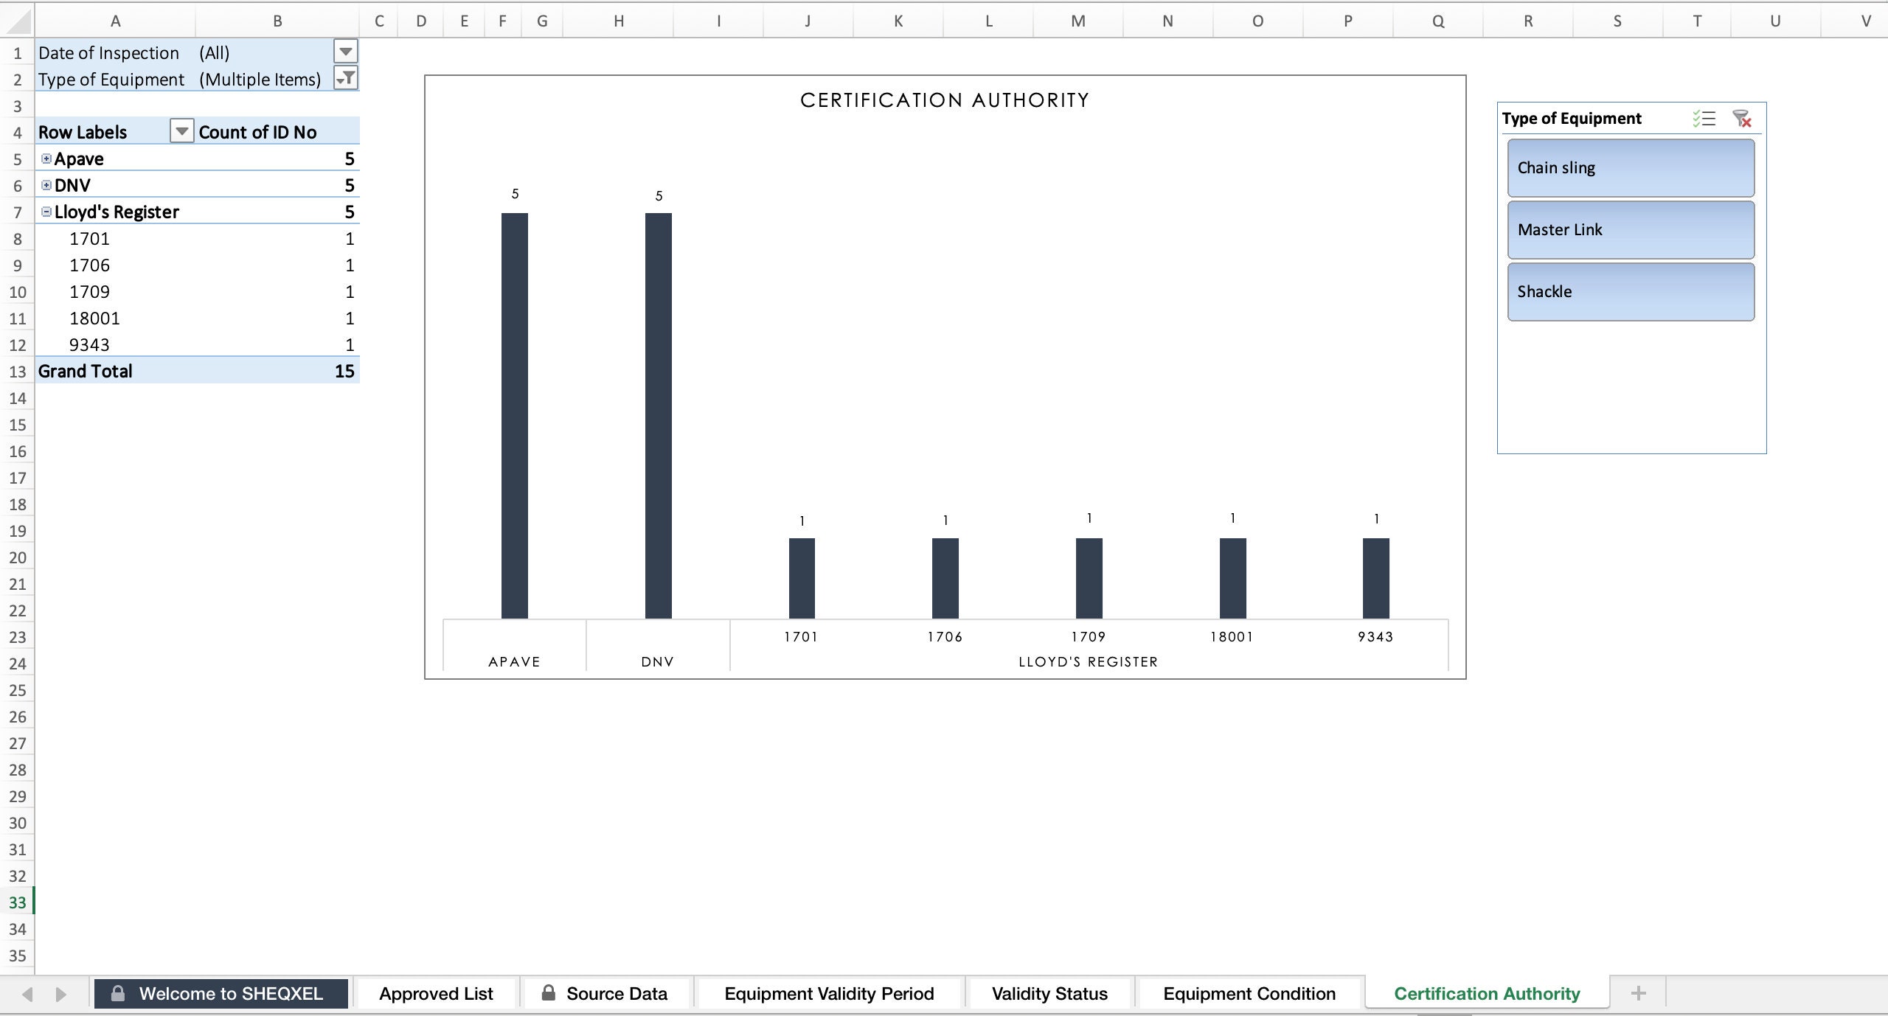Click the multi-select icon on Type of Equipment slicer
The height and width of the screenshot is (1016, 1888).
tap(1704, 118)
